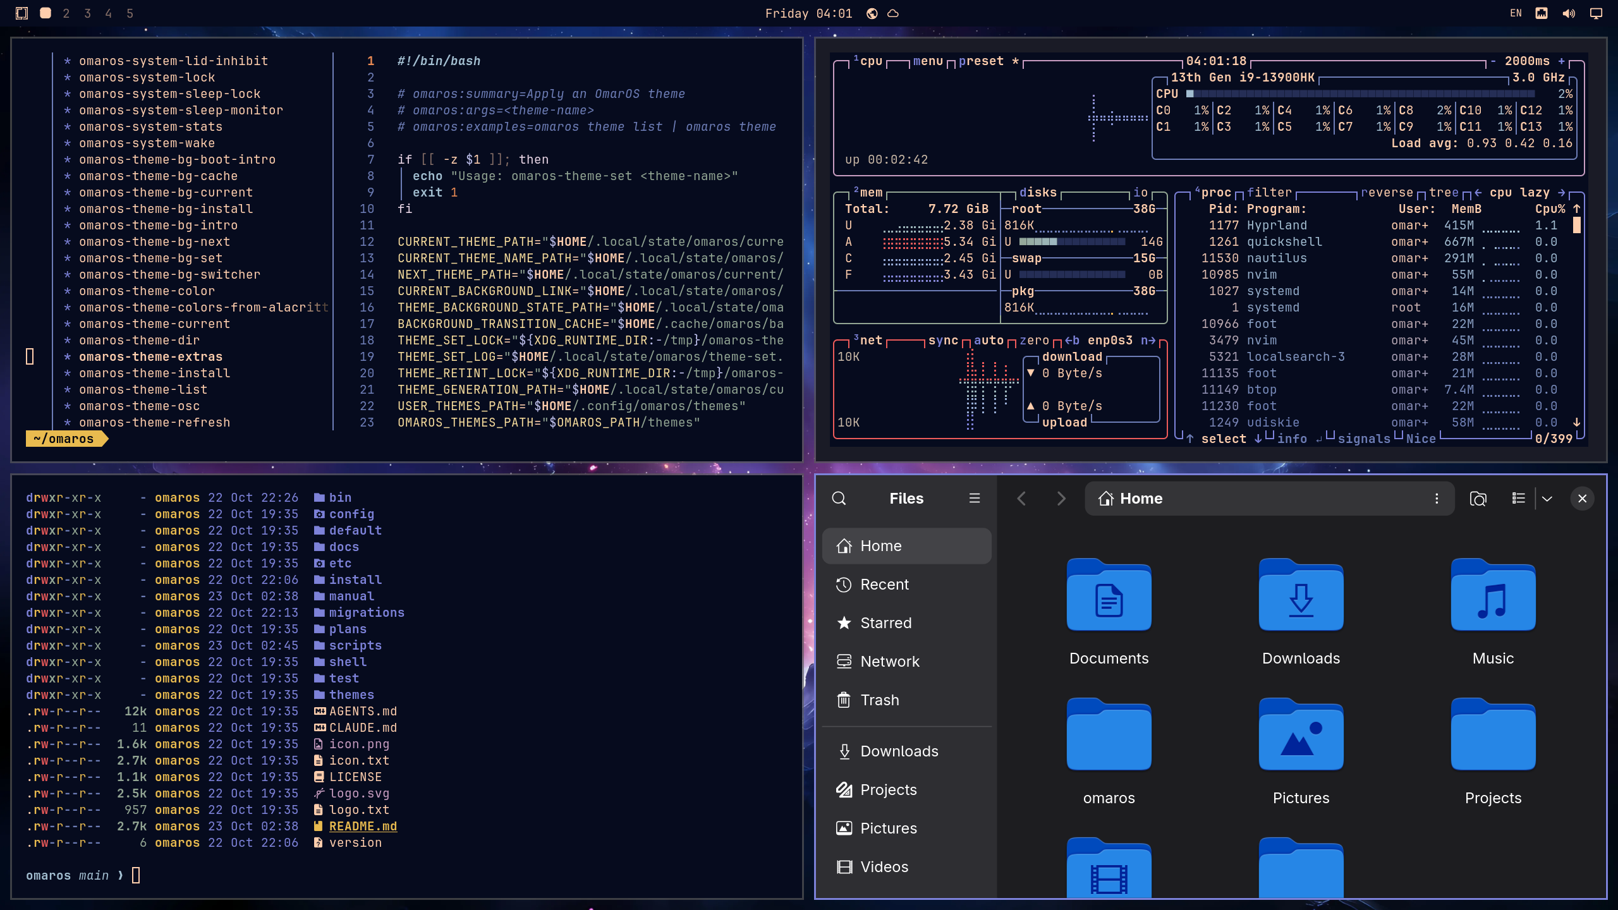Increase btop update interval with plus
The height and width of the screenshot is (910, 1618).
point(1561,61)
